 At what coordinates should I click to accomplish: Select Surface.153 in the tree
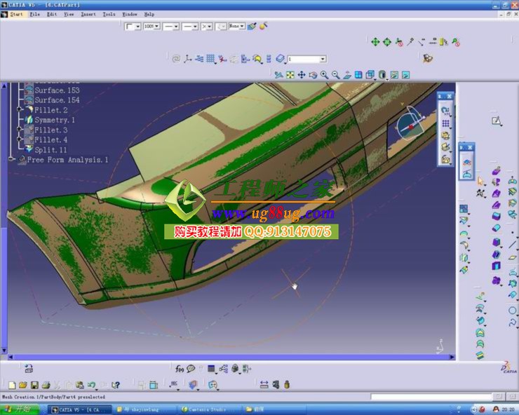click(57, 90)
